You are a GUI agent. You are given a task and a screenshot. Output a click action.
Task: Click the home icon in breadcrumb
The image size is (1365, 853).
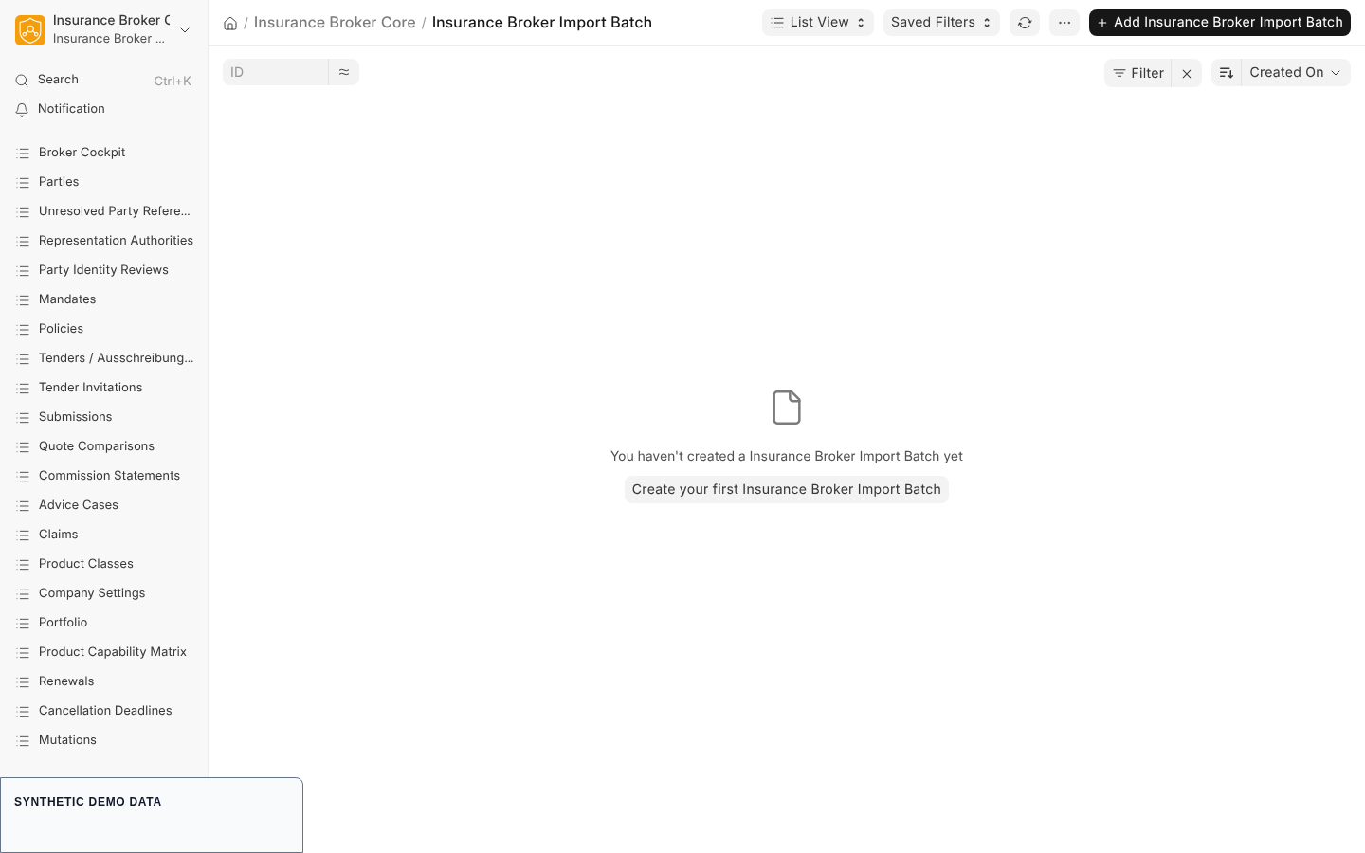pos(230,23)
